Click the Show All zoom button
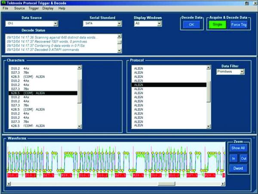 (238, 148)
